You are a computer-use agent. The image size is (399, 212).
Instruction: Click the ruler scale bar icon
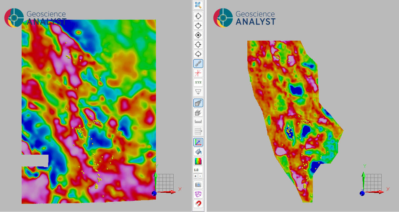pos(198,122)
